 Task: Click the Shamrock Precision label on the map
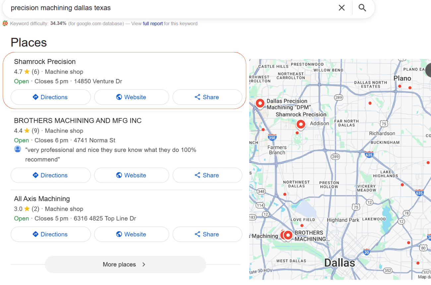click(301, 114)
